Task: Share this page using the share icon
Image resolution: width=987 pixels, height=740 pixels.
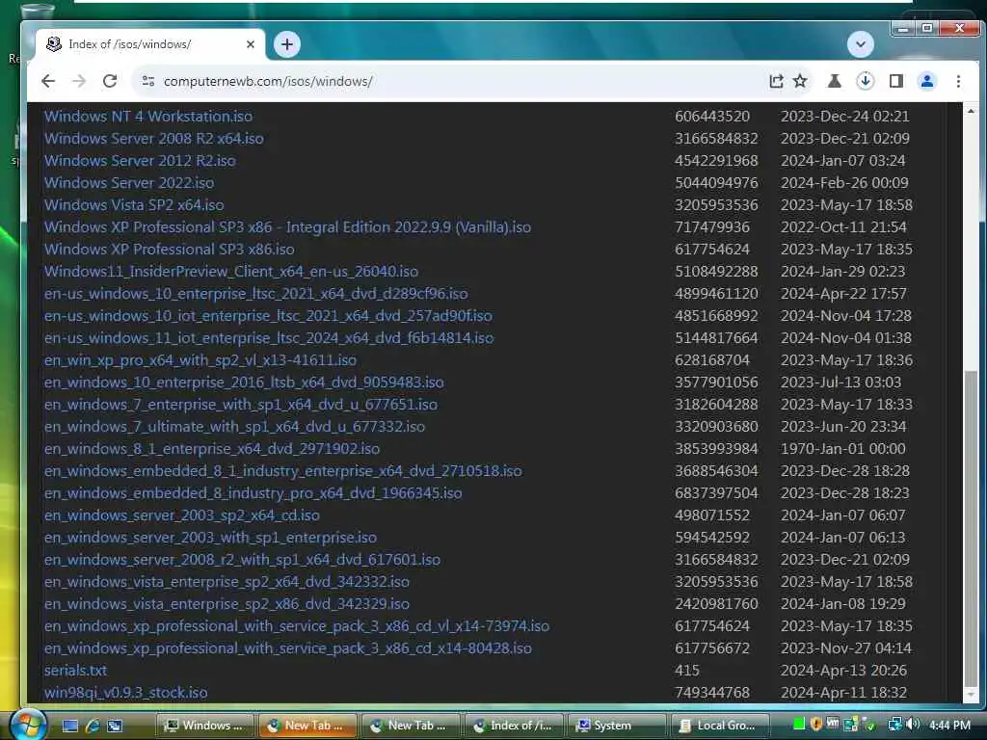Action: [776, 81]
